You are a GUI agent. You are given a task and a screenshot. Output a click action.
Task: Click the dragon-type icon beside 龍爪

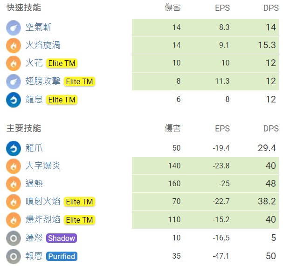coord(14,148)
